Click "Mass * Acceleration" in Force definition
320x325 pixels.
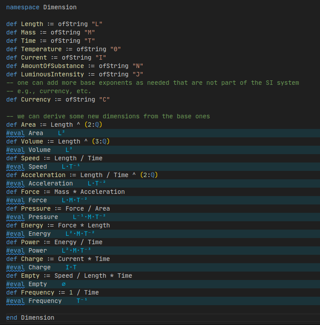(x=90, y=192)
